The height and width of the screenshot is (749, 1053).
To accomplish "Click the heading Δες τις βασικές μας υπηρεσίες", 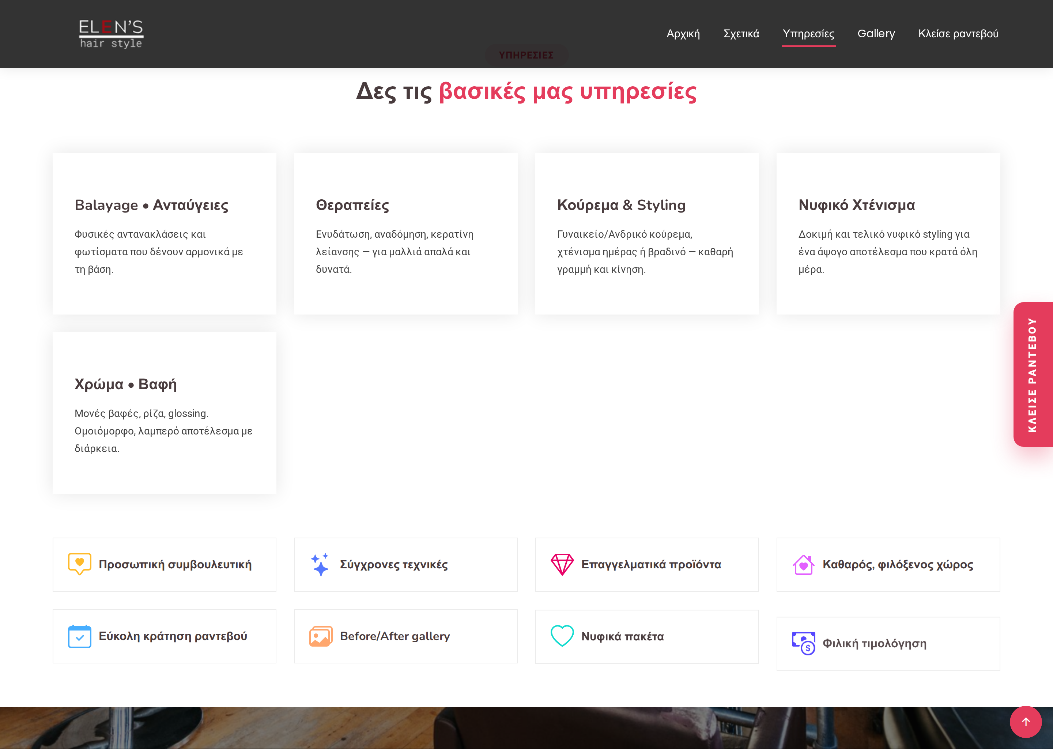I will click(526, 91).
